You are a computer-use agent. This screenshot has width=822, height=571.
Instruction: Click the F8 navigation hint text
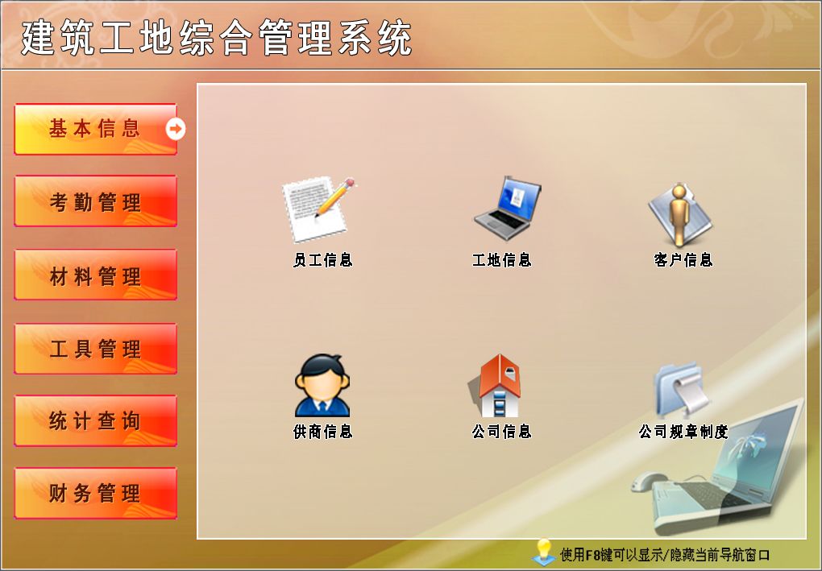tap(665, 555)
